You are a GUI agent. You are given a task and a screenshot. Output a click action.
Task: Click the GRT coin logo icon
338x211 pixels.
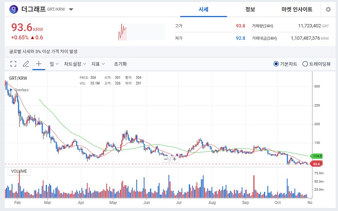[14, 9]
